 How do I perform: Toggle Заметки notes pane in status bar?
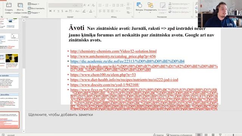tap(158, 135)
